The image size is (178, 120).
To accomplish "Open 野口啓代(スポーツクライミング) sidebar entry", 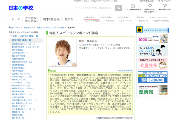I will (x=25, y=47).
